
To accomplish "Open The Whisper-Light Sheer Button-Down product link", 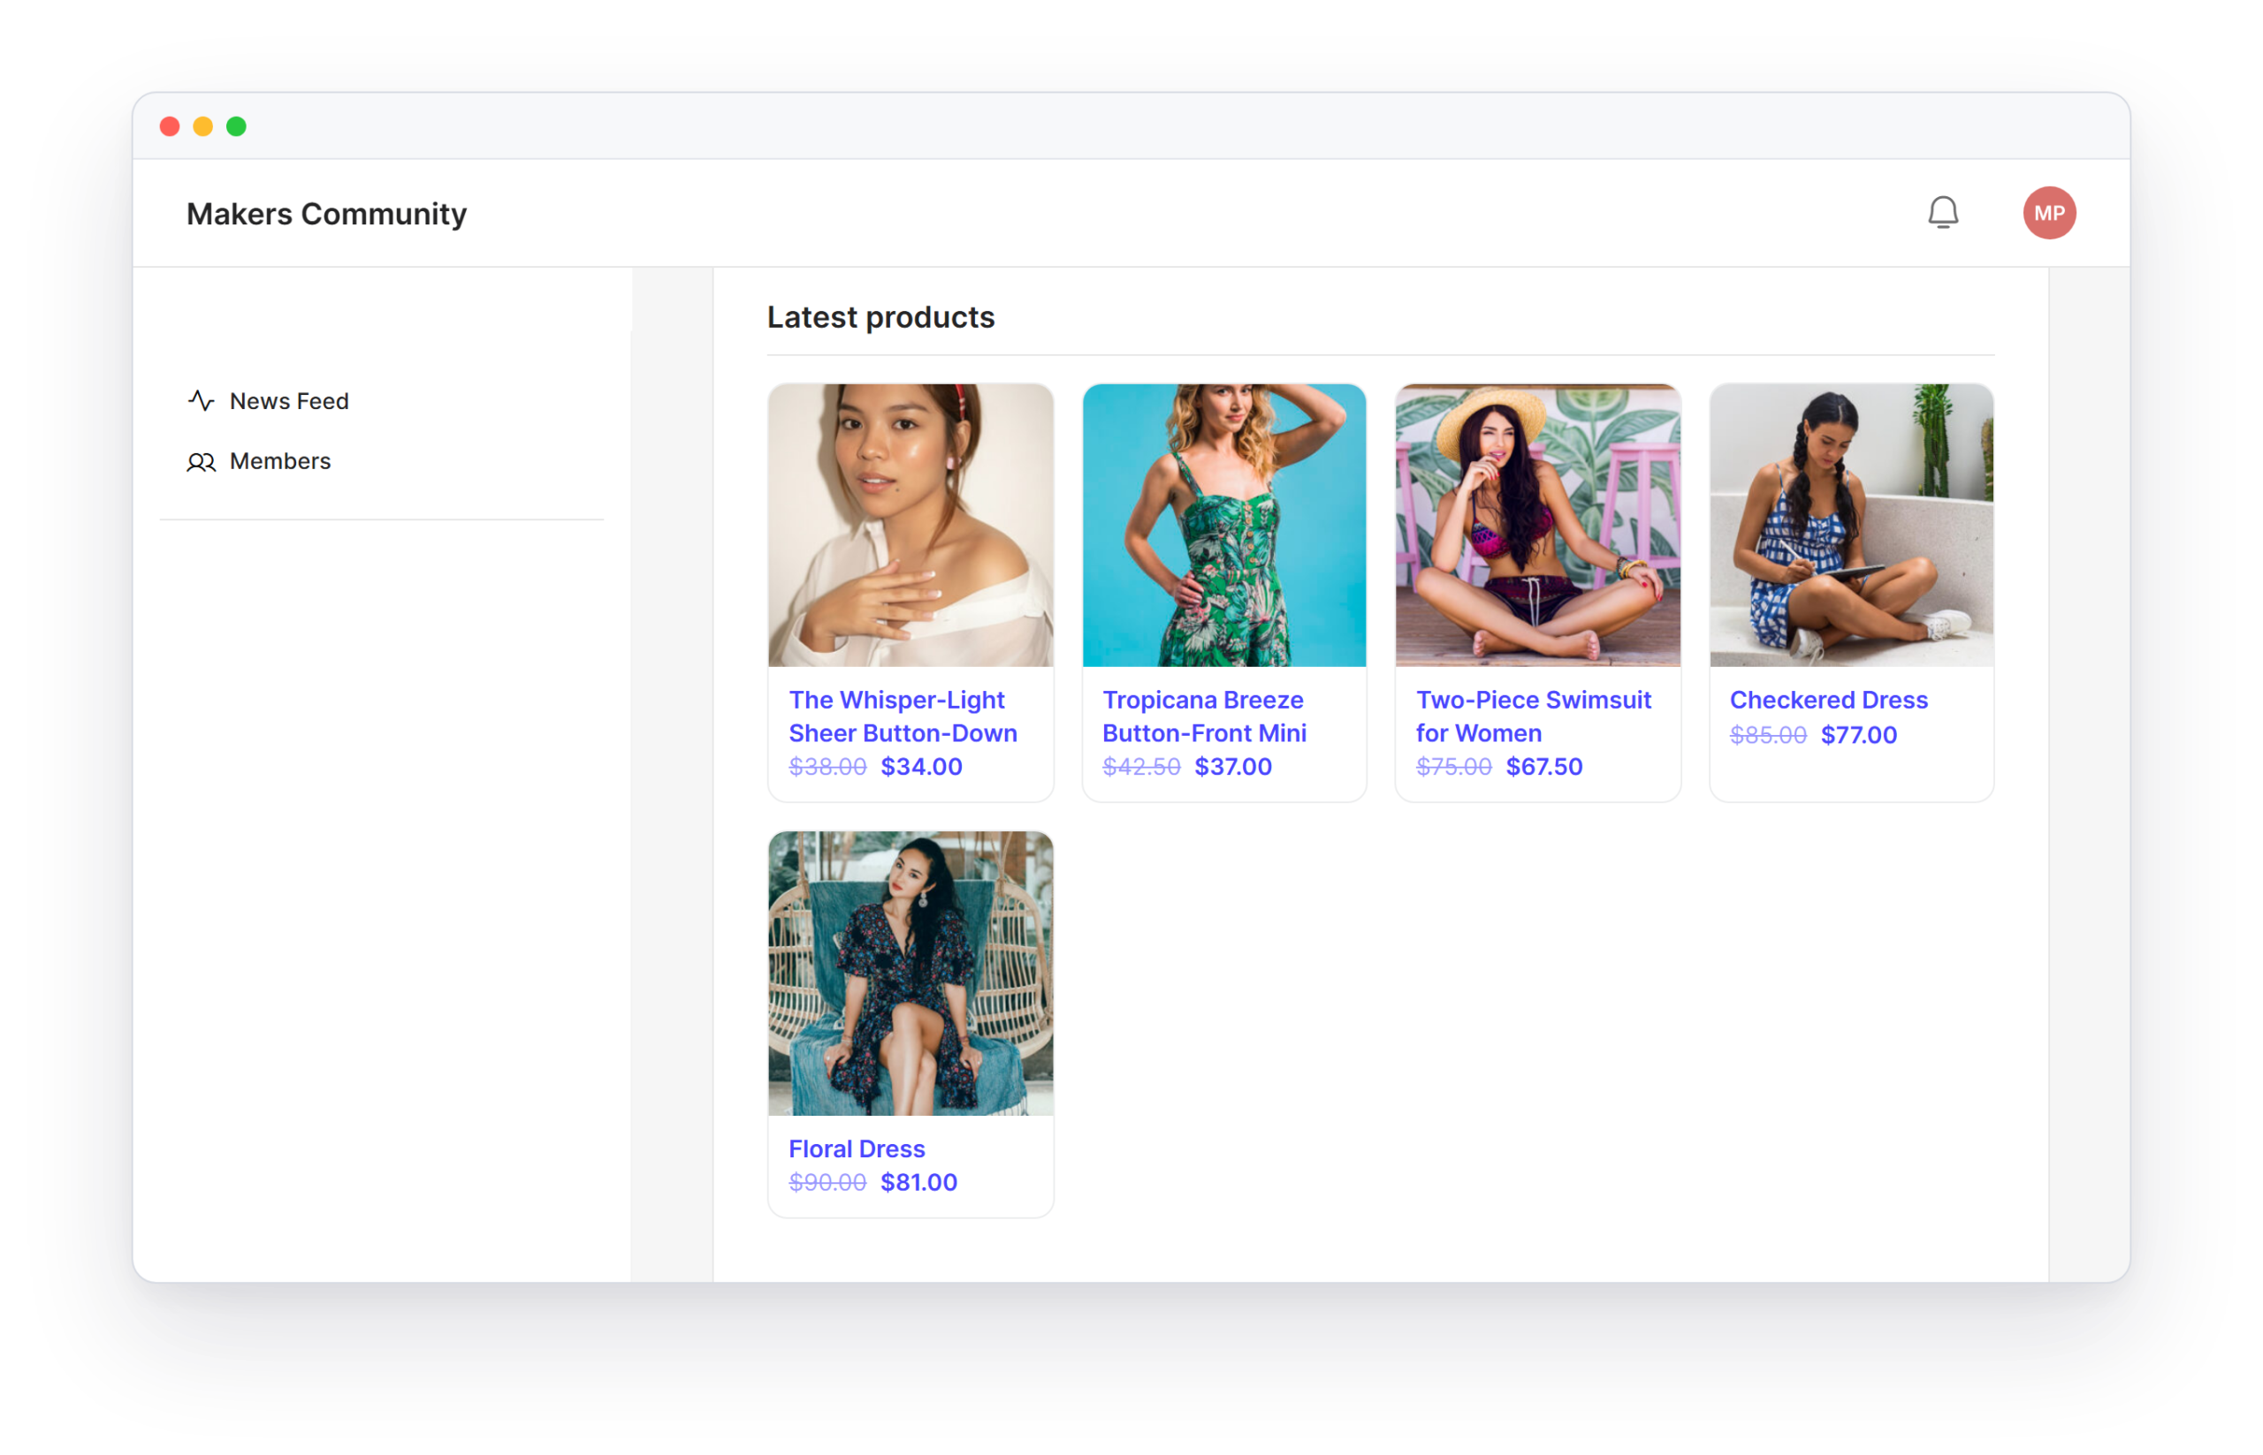I will tap(902, 716).
